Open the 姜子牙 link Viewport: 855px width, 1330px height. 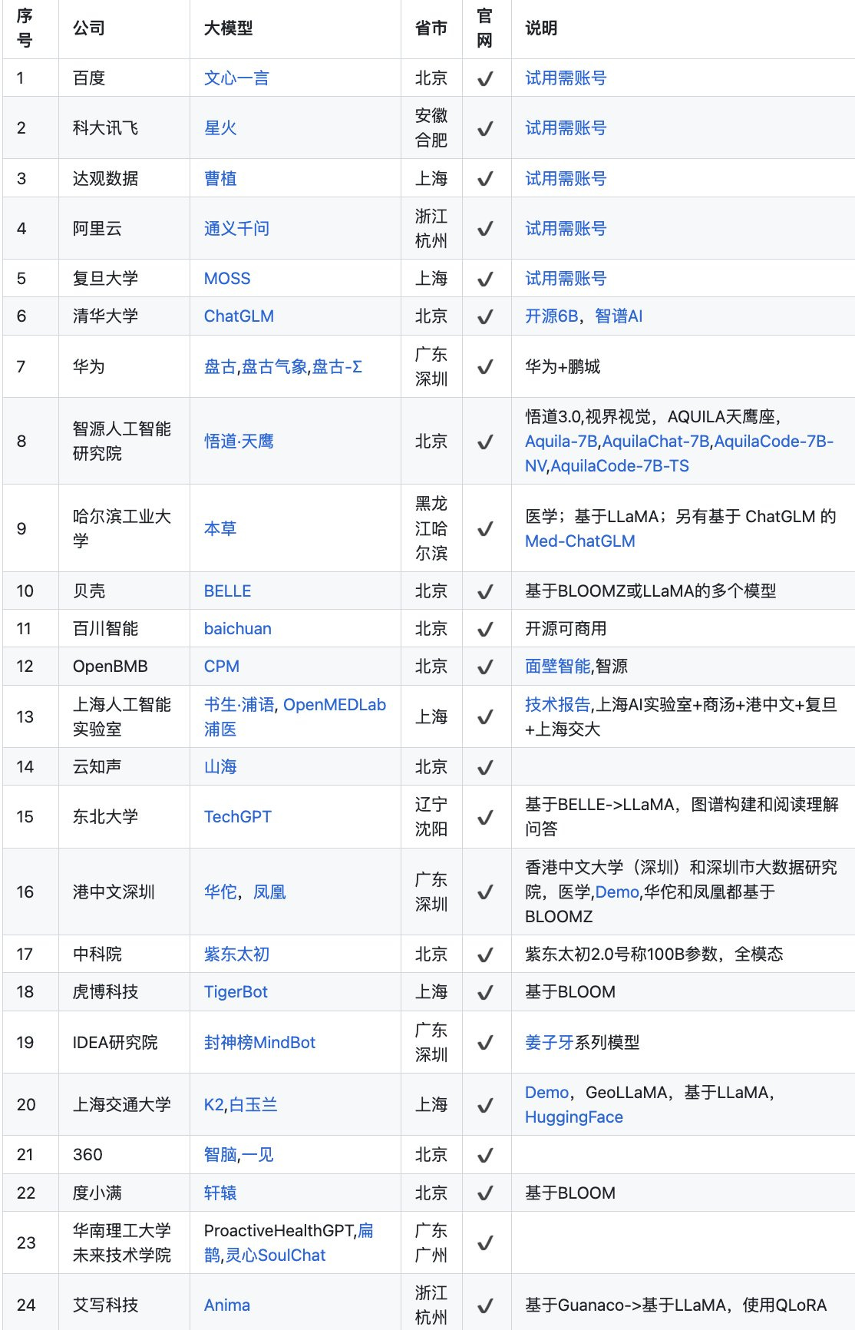(550, 1043)
